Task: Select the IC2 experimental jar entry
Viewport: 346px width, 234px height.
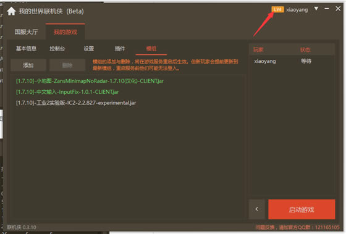Action: pyautogui.click(x=76, y=102)
